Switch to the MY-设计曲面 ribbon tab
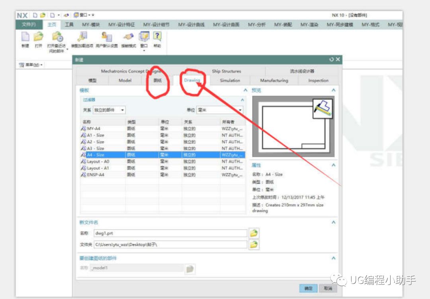This screenshot has height=299, width=430. pos(226,25)
